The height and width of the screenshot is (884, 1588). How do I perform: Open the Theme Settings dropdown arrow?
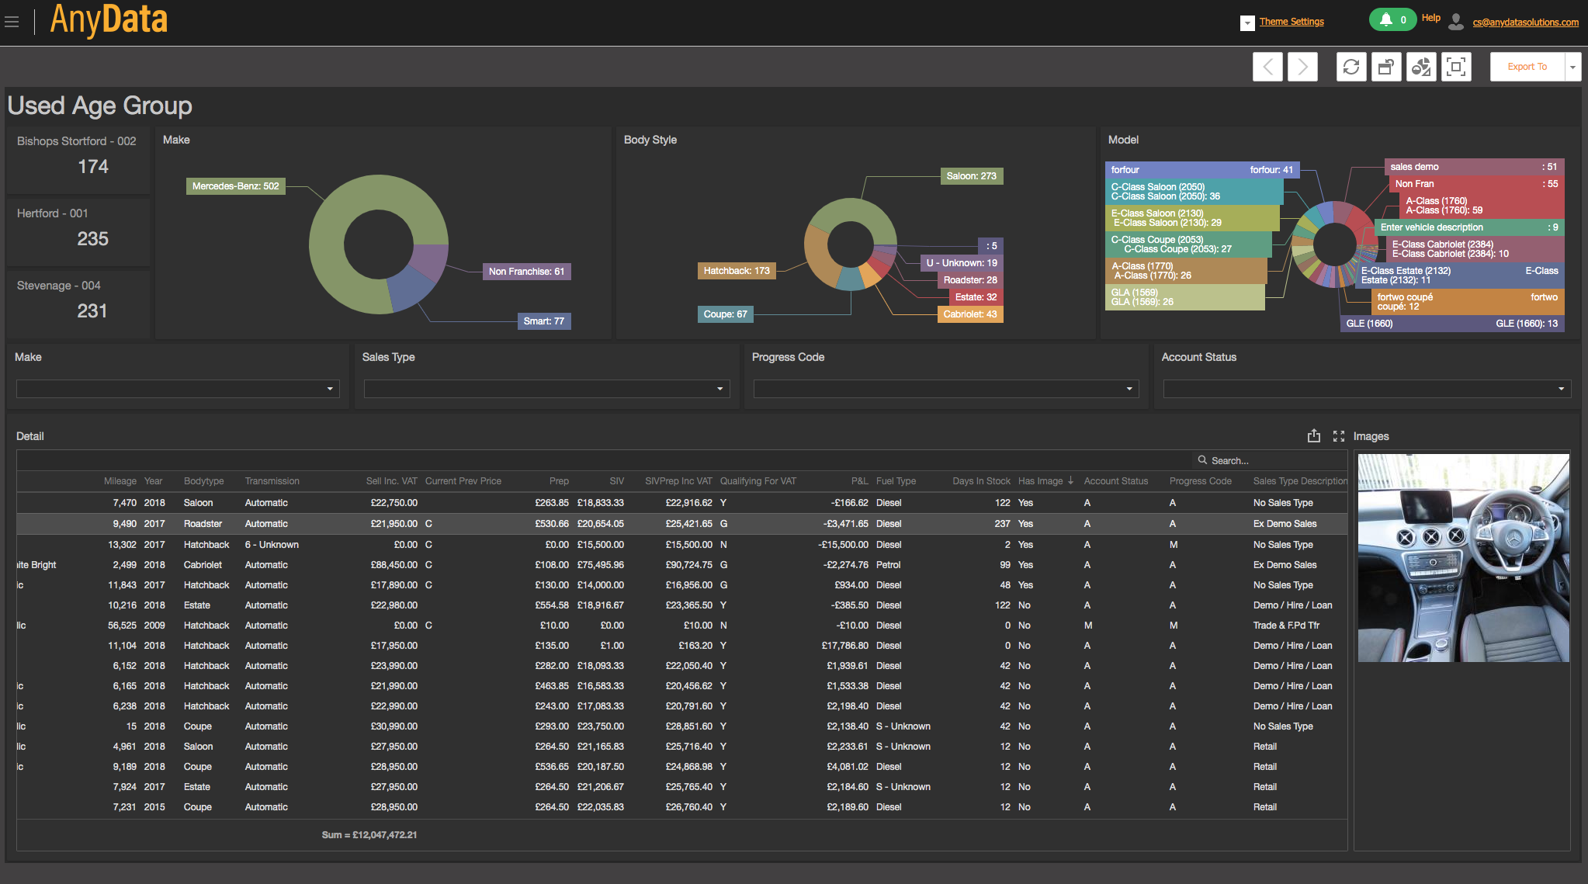1247,23
